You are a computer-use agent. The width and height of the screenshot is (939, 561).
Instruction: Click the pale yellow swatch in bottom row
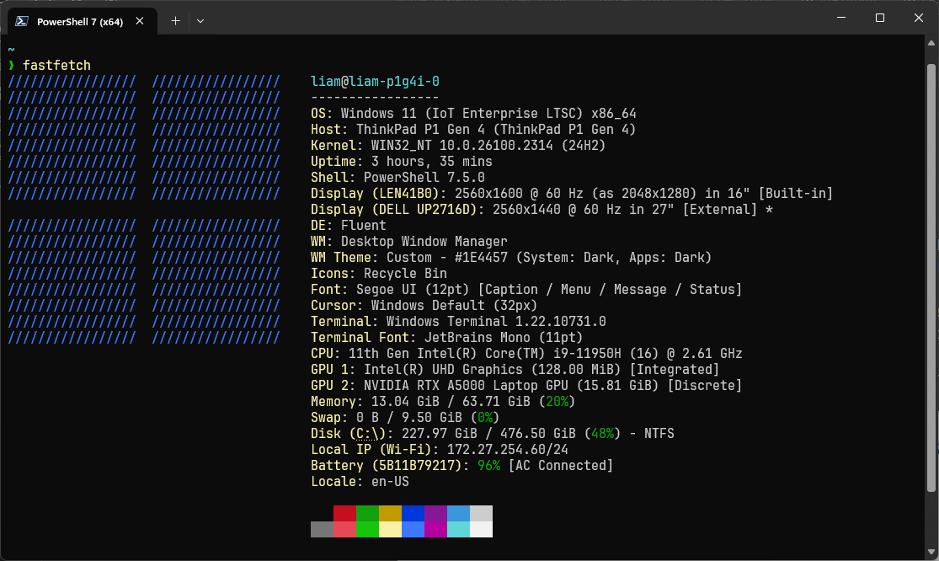pos(391,529)
